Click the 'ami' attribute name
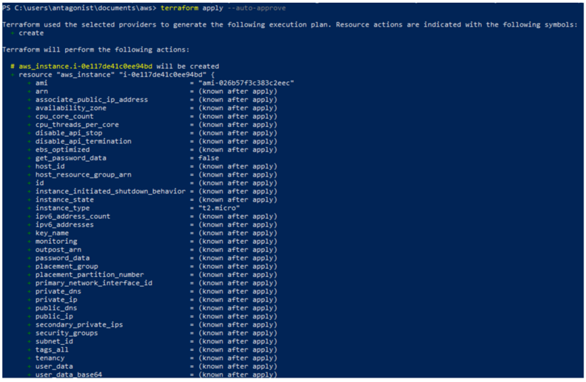This screenshot has height=382, width=586. [x=41, y=83]
